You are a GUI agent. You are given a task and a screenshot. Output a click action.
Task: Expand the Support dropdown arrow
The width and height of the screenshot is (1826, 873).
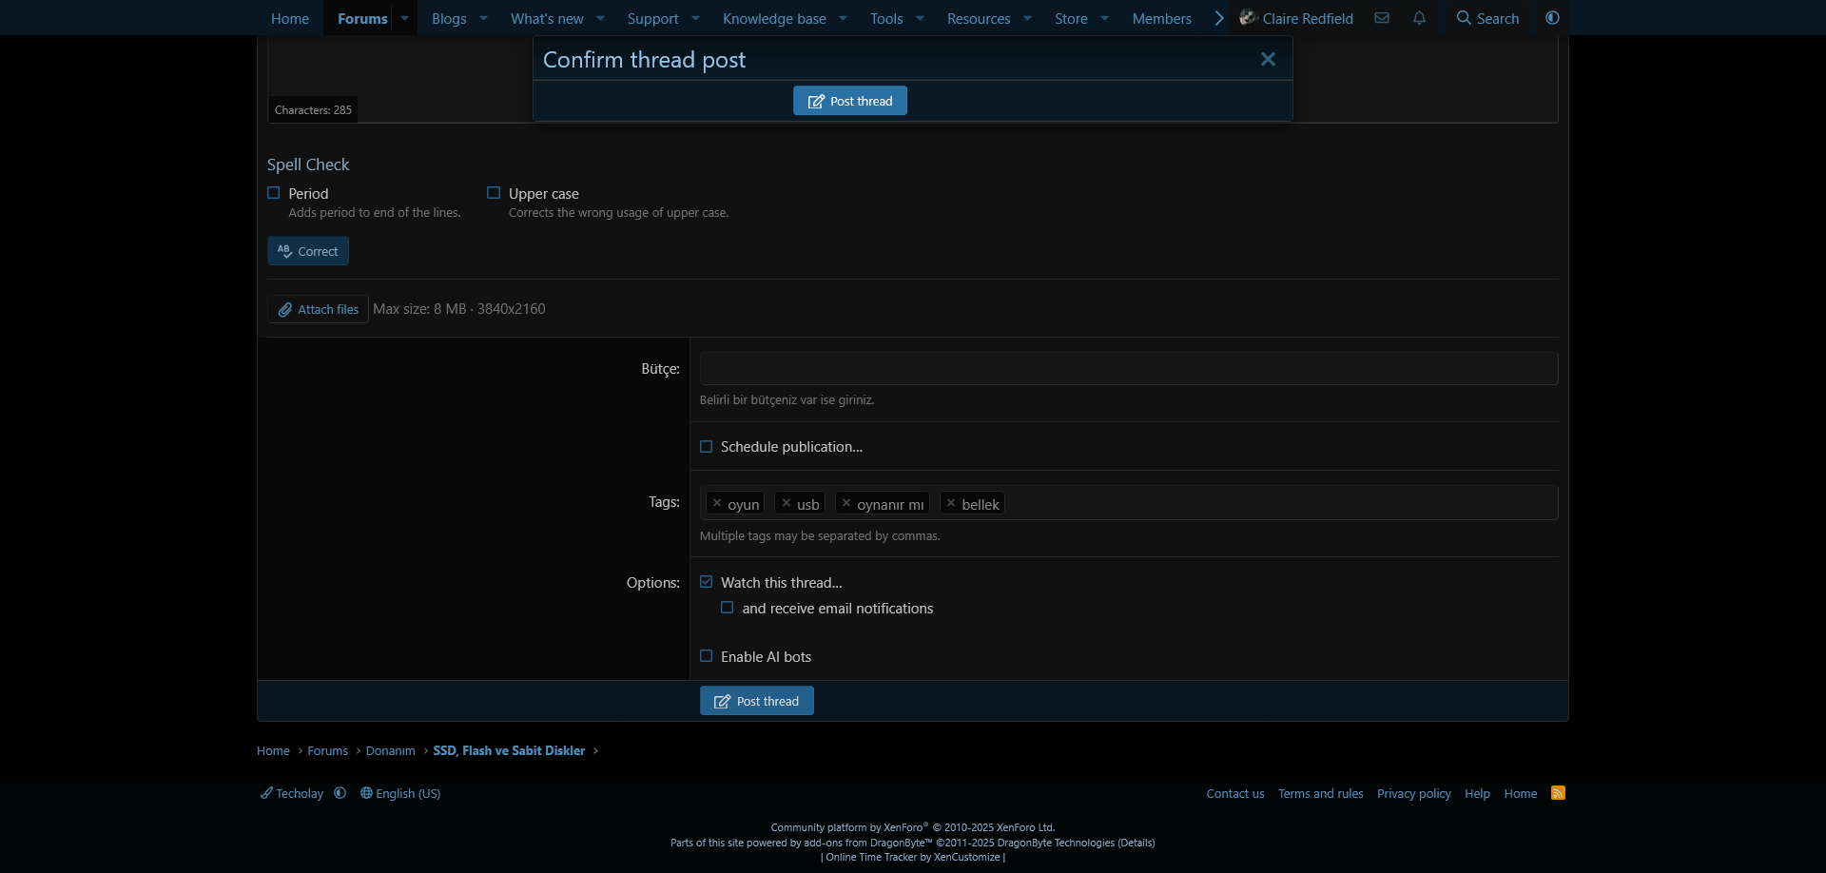pyautogui.click(x=695, y=18)
